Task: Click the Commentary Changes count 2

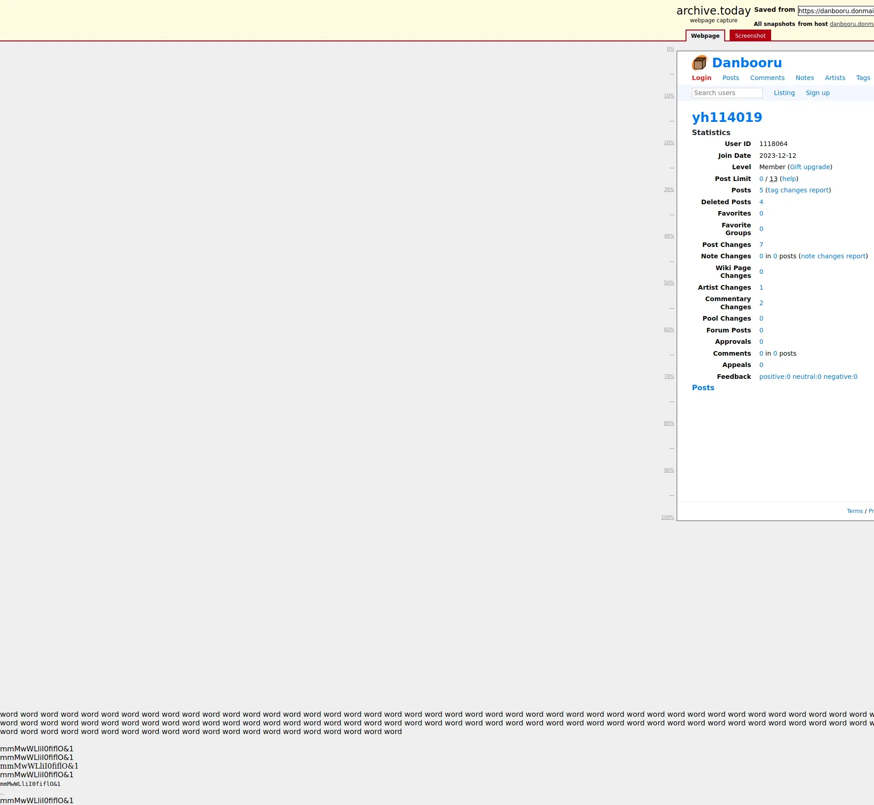Action: (761, 303)
